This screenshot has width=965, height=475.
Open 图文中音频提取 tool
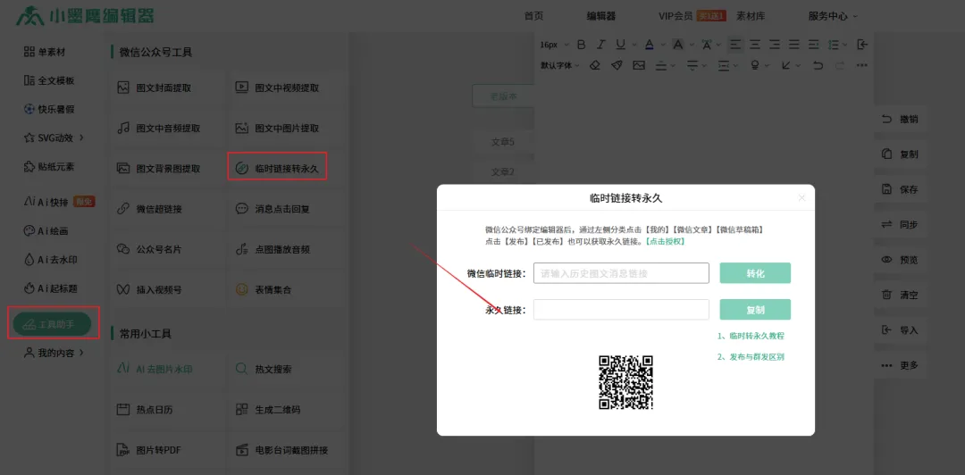[x=159, y=129]
